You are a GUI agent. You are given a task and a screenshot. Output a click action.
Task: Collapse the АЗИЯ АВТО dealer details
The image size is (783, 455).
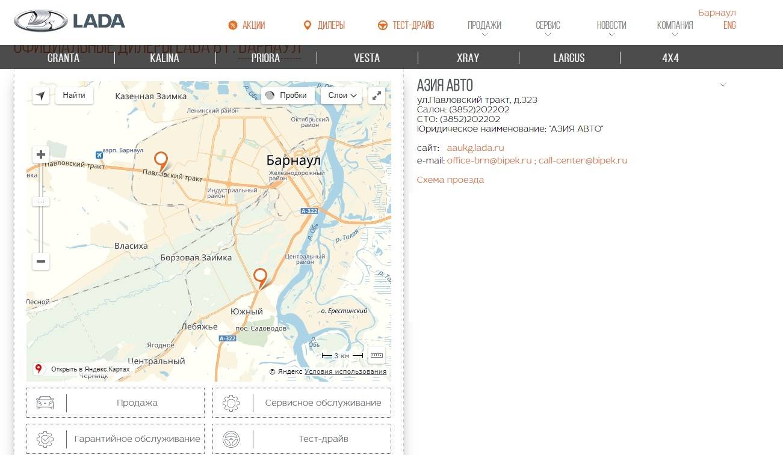(723, 85)
